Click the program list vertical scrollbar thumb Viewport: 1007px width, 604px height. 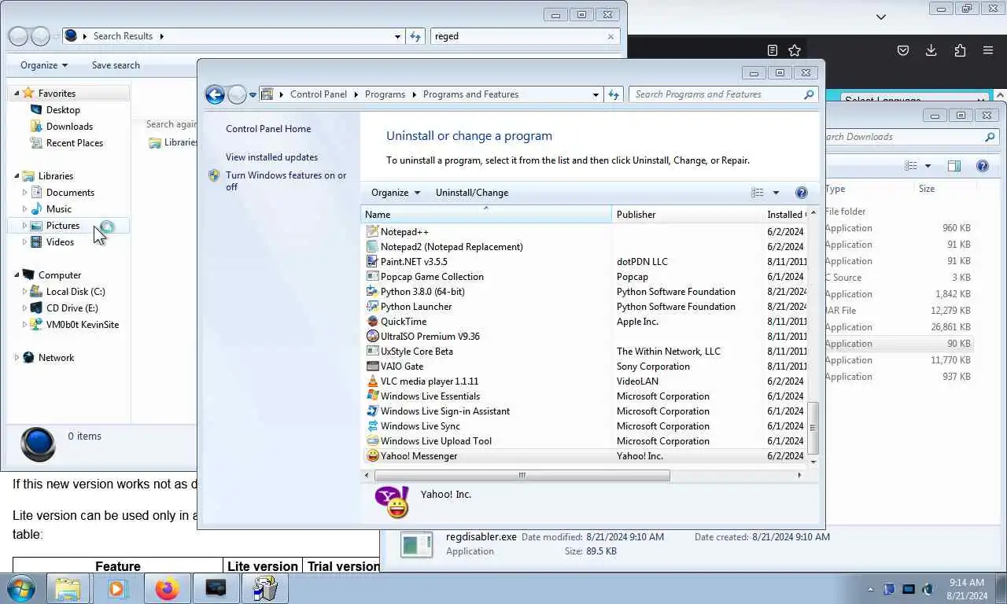pos(813,429)
